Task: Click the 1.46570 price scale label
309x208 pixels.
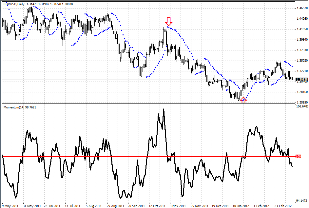Action: (301, 8)
